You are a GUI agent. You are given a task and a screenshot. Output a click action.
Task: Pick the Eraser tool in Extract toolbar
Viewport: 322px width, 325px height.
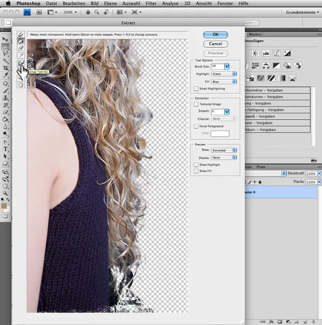[21, 48]
